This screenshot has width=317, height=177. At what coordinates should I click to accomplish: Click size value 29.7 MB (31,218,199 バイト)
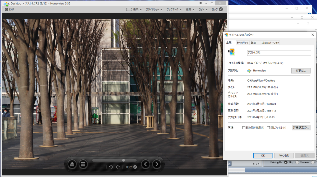(x=262, y=87)
